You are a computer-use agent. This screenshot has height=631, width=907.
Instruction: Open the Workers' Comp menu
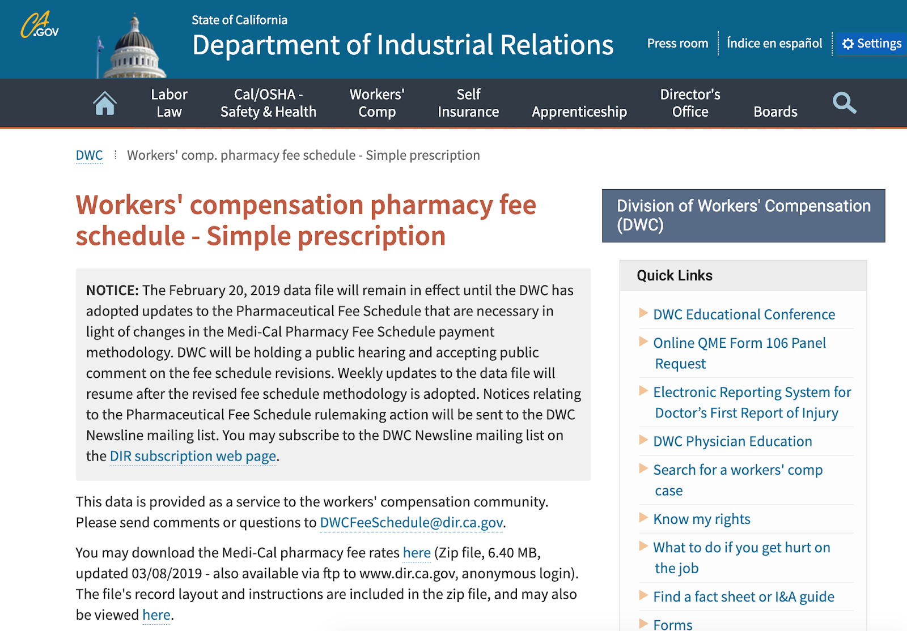coord(377,103)
